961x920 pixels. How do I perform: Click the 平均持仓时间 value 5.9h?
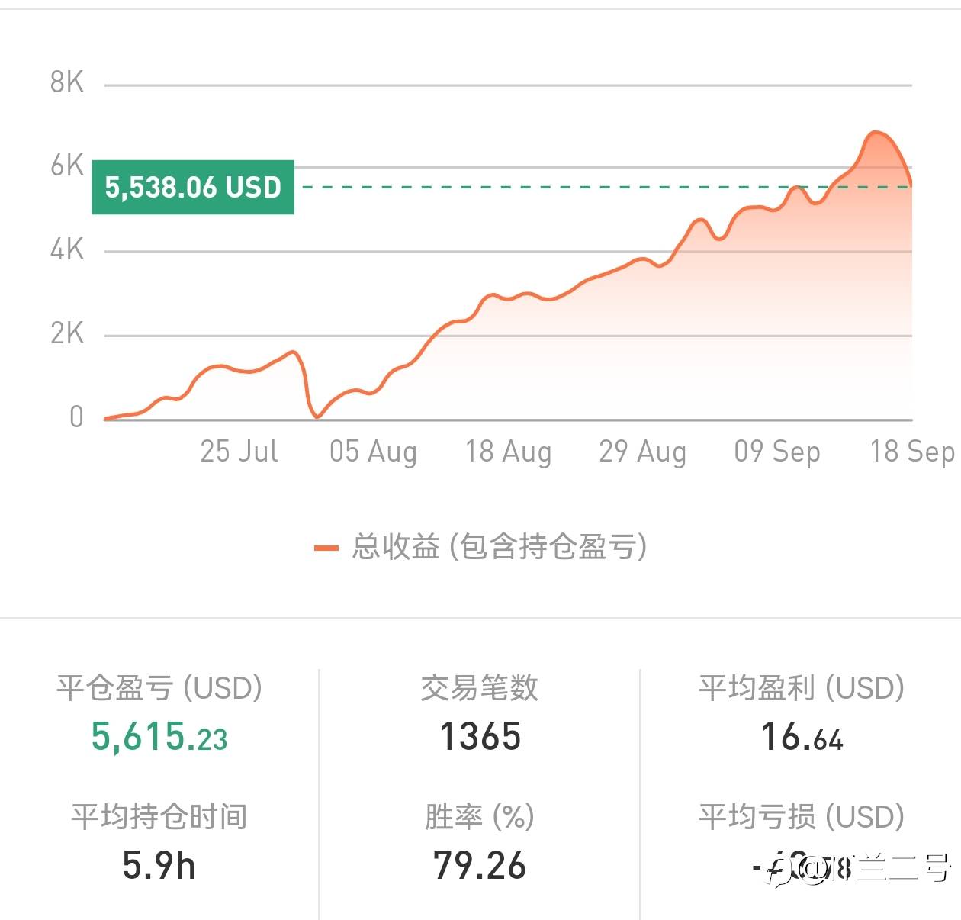[x=159, y=866]
